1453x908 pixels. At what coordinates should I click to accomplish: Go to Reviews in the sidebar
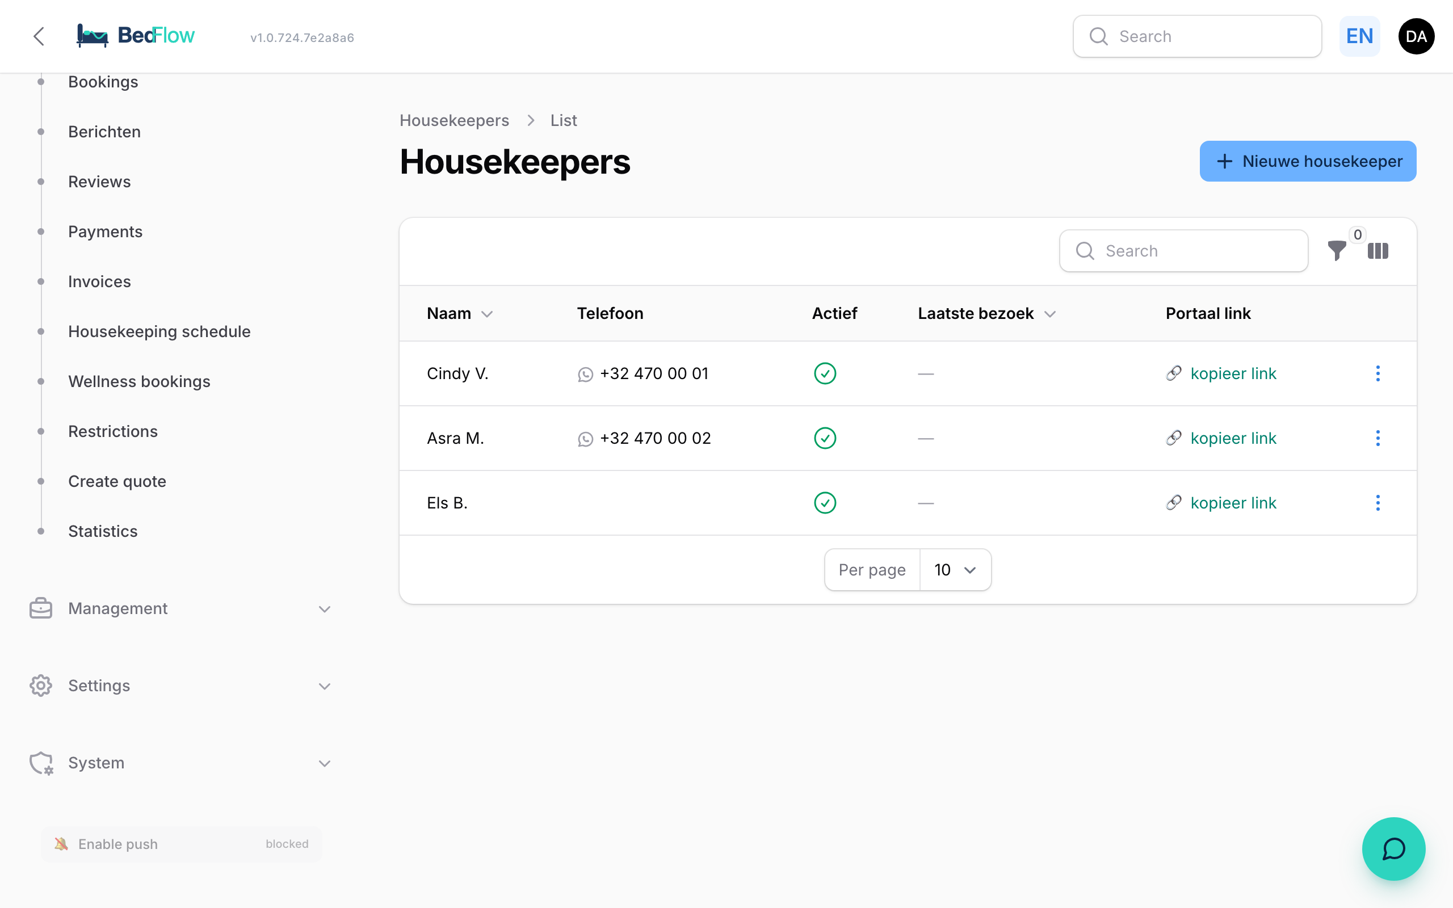pyautogui.click(x=100, y=182)
